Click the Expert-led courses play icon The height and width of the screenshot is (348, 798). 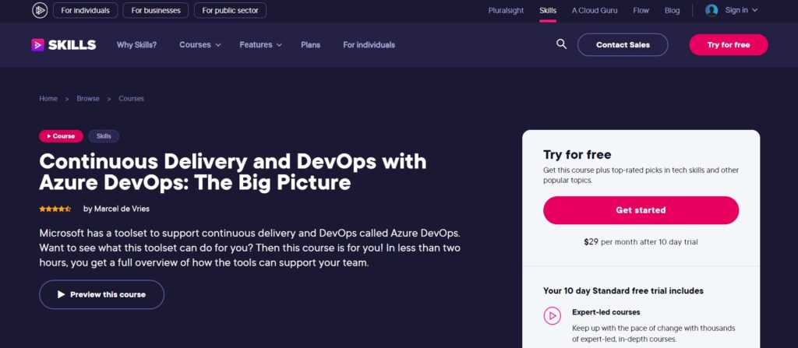(x=553, y=316)
